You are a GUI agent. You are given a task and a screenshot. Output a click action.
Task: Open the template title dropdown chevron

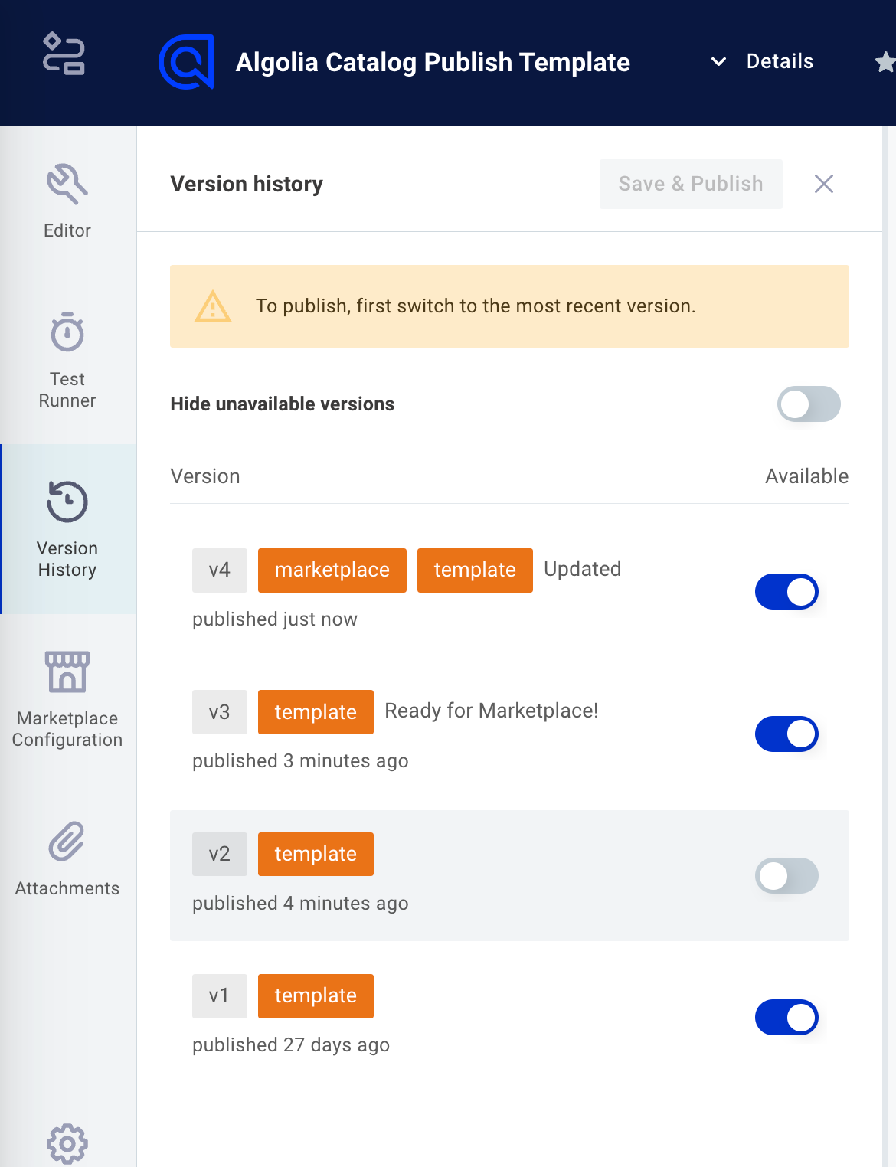pyautogui.click(x=718, y=62)
